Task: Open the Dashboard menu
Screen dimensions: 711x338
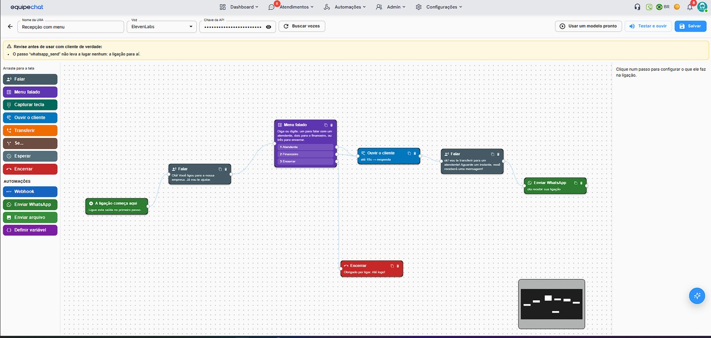Action: [x=239, y=7]
